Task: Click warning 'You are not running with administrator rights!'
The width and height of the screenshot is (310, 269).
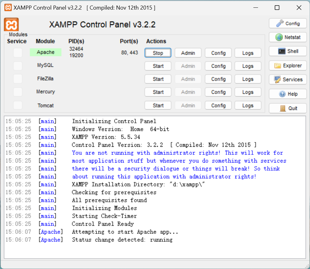Action: 146,153
